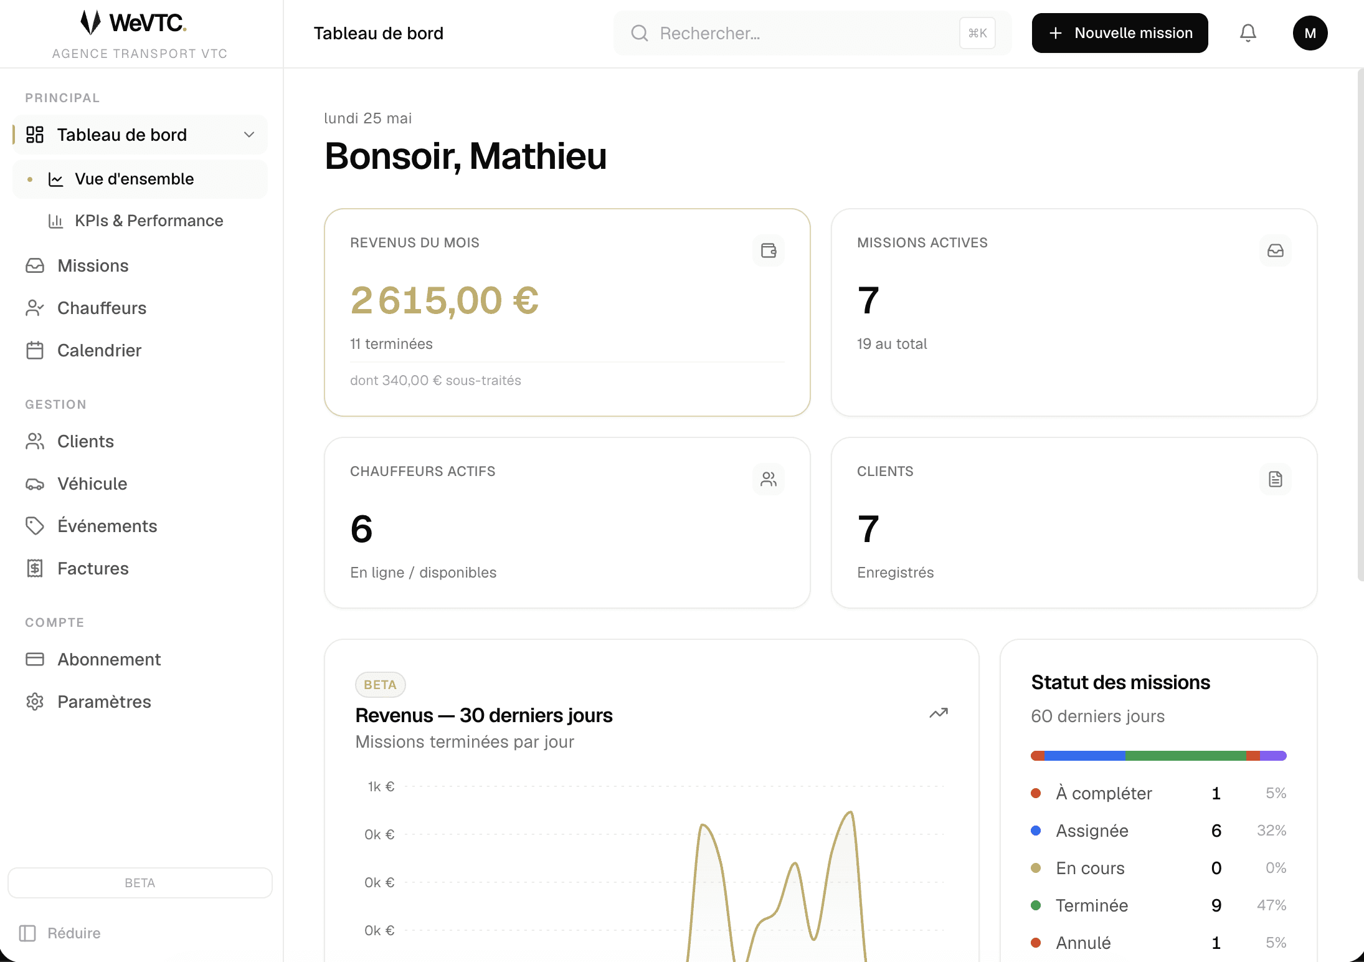1364x962 pixels.
Task: Click the Rechercher search field
Action: 812,33
